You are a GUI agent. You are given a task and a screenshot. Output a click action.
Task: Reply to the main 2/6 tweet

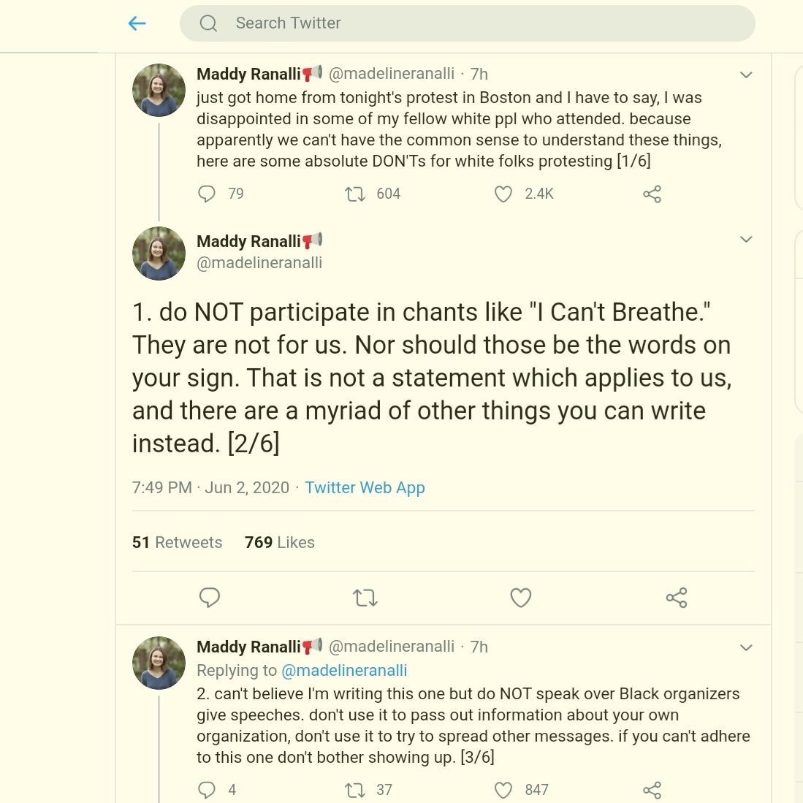(x=210, y=598)
